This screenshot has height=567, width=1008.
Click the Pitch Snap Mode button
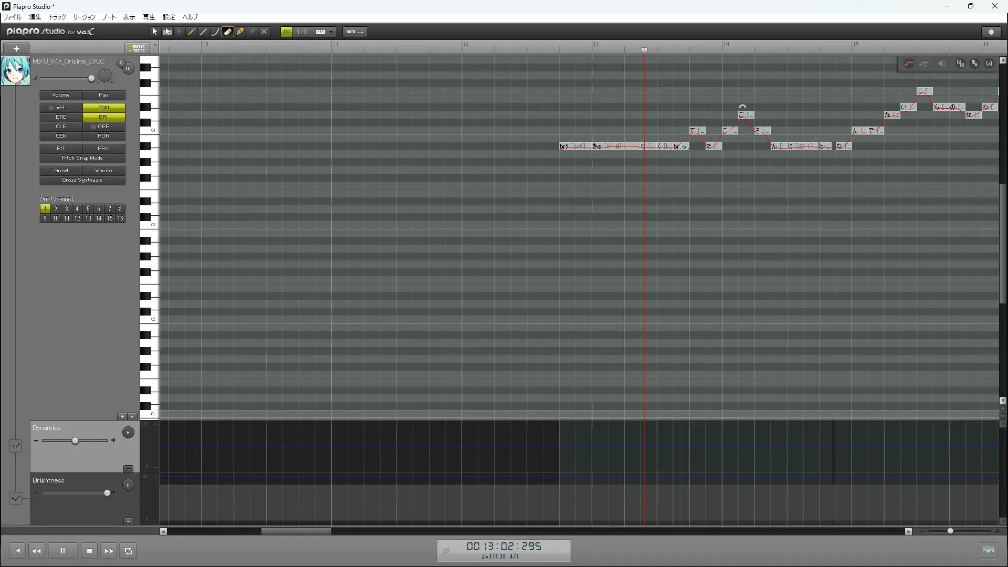click(x=82, y=158)
